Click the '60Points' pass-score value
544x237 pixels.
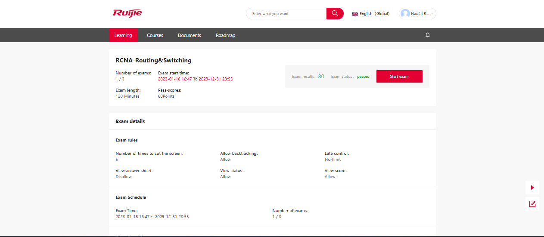tap(166, 96)
